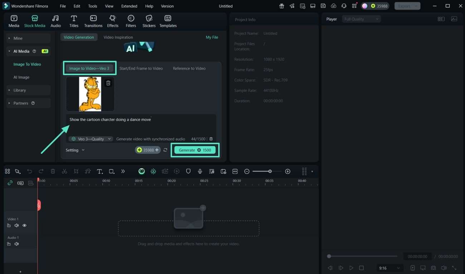Viewport: 465px width, 274px height.
Task: Open the Tools menu
Action: tap(92, 6)
